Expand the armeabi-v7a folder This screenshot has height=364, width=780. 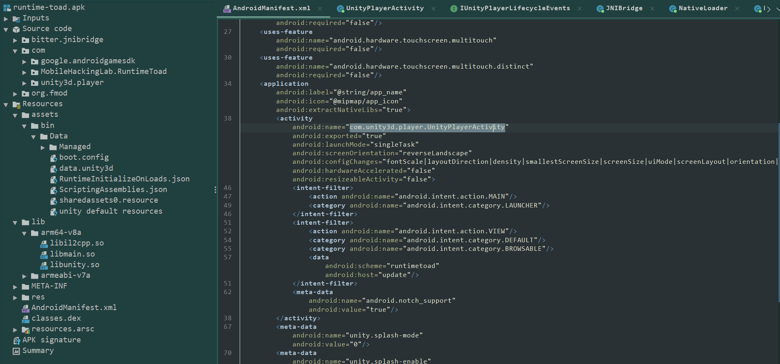[24, 276]
